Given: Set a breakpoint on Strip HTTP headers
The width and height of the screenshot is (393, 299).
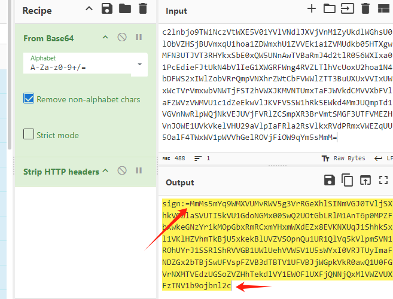Looking at the screenshot, I should click(139, 171).
